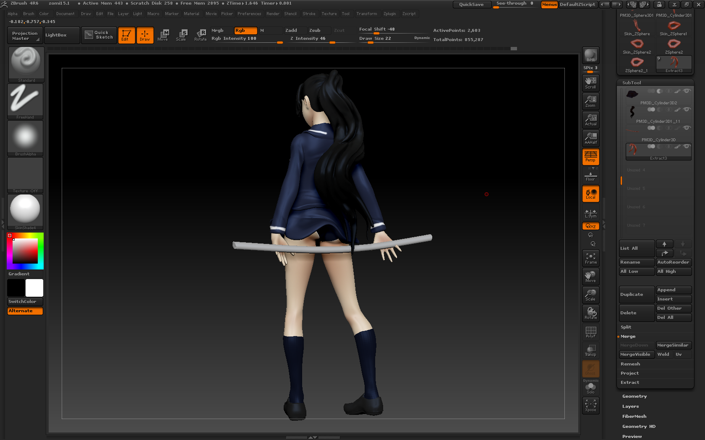
Task: Click the right-shelf Scale view icon
Action: click(x=590, y=295)
